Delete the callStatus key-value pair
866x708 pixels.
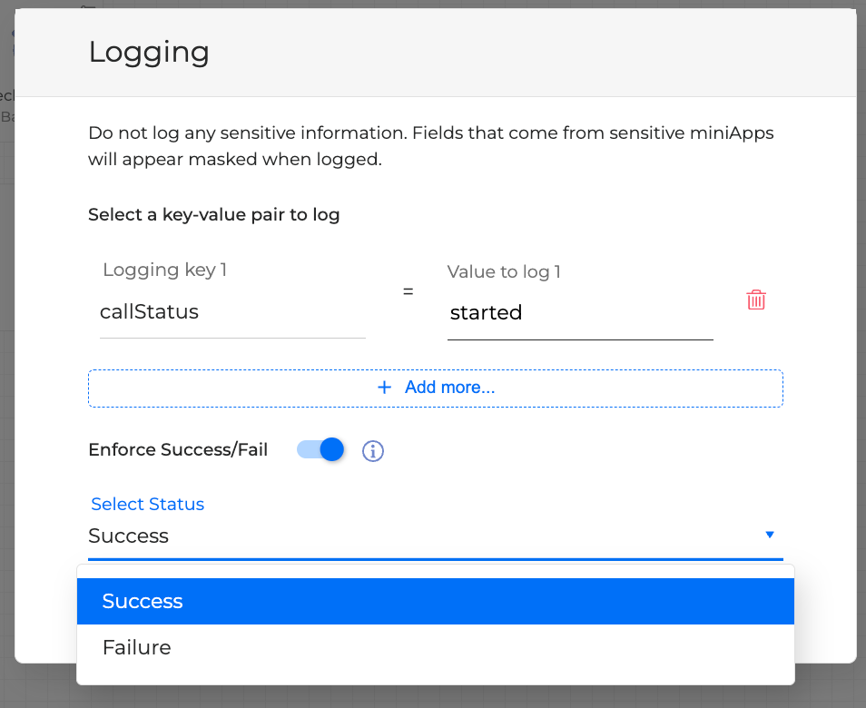(756, 300)
